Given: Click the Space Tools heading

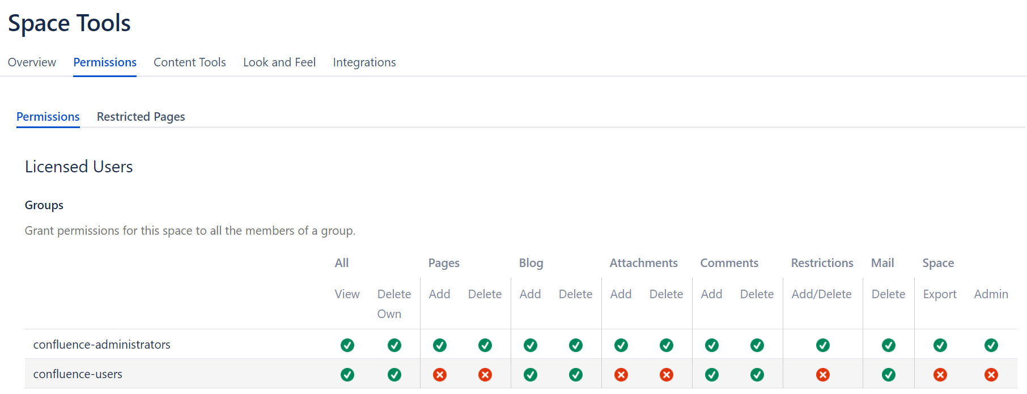Looking at the screenshot, I should click(69, 23).
